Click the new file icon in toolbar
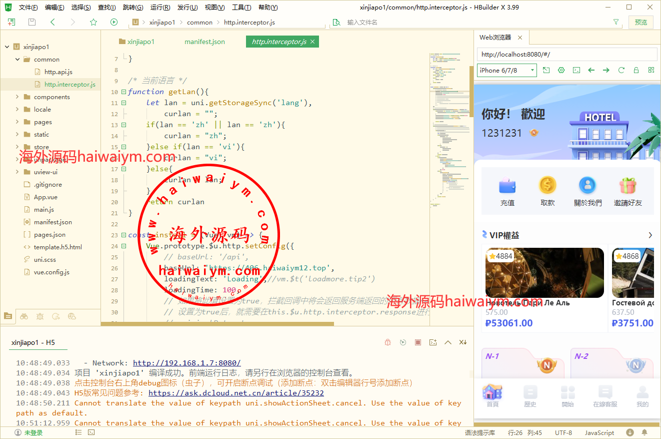The height and width of the screenshot is (439, 661). coord(11,22)
